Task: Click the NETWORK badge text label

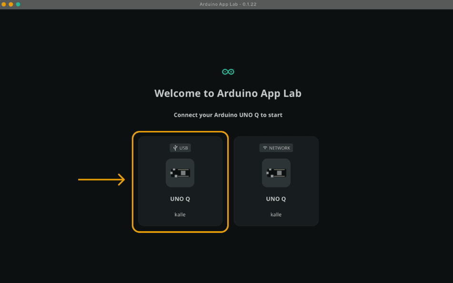Action: (279, 148)
